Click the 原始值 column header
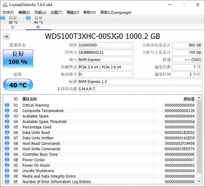This screenshot has width=205, height=187. [175, 99]
